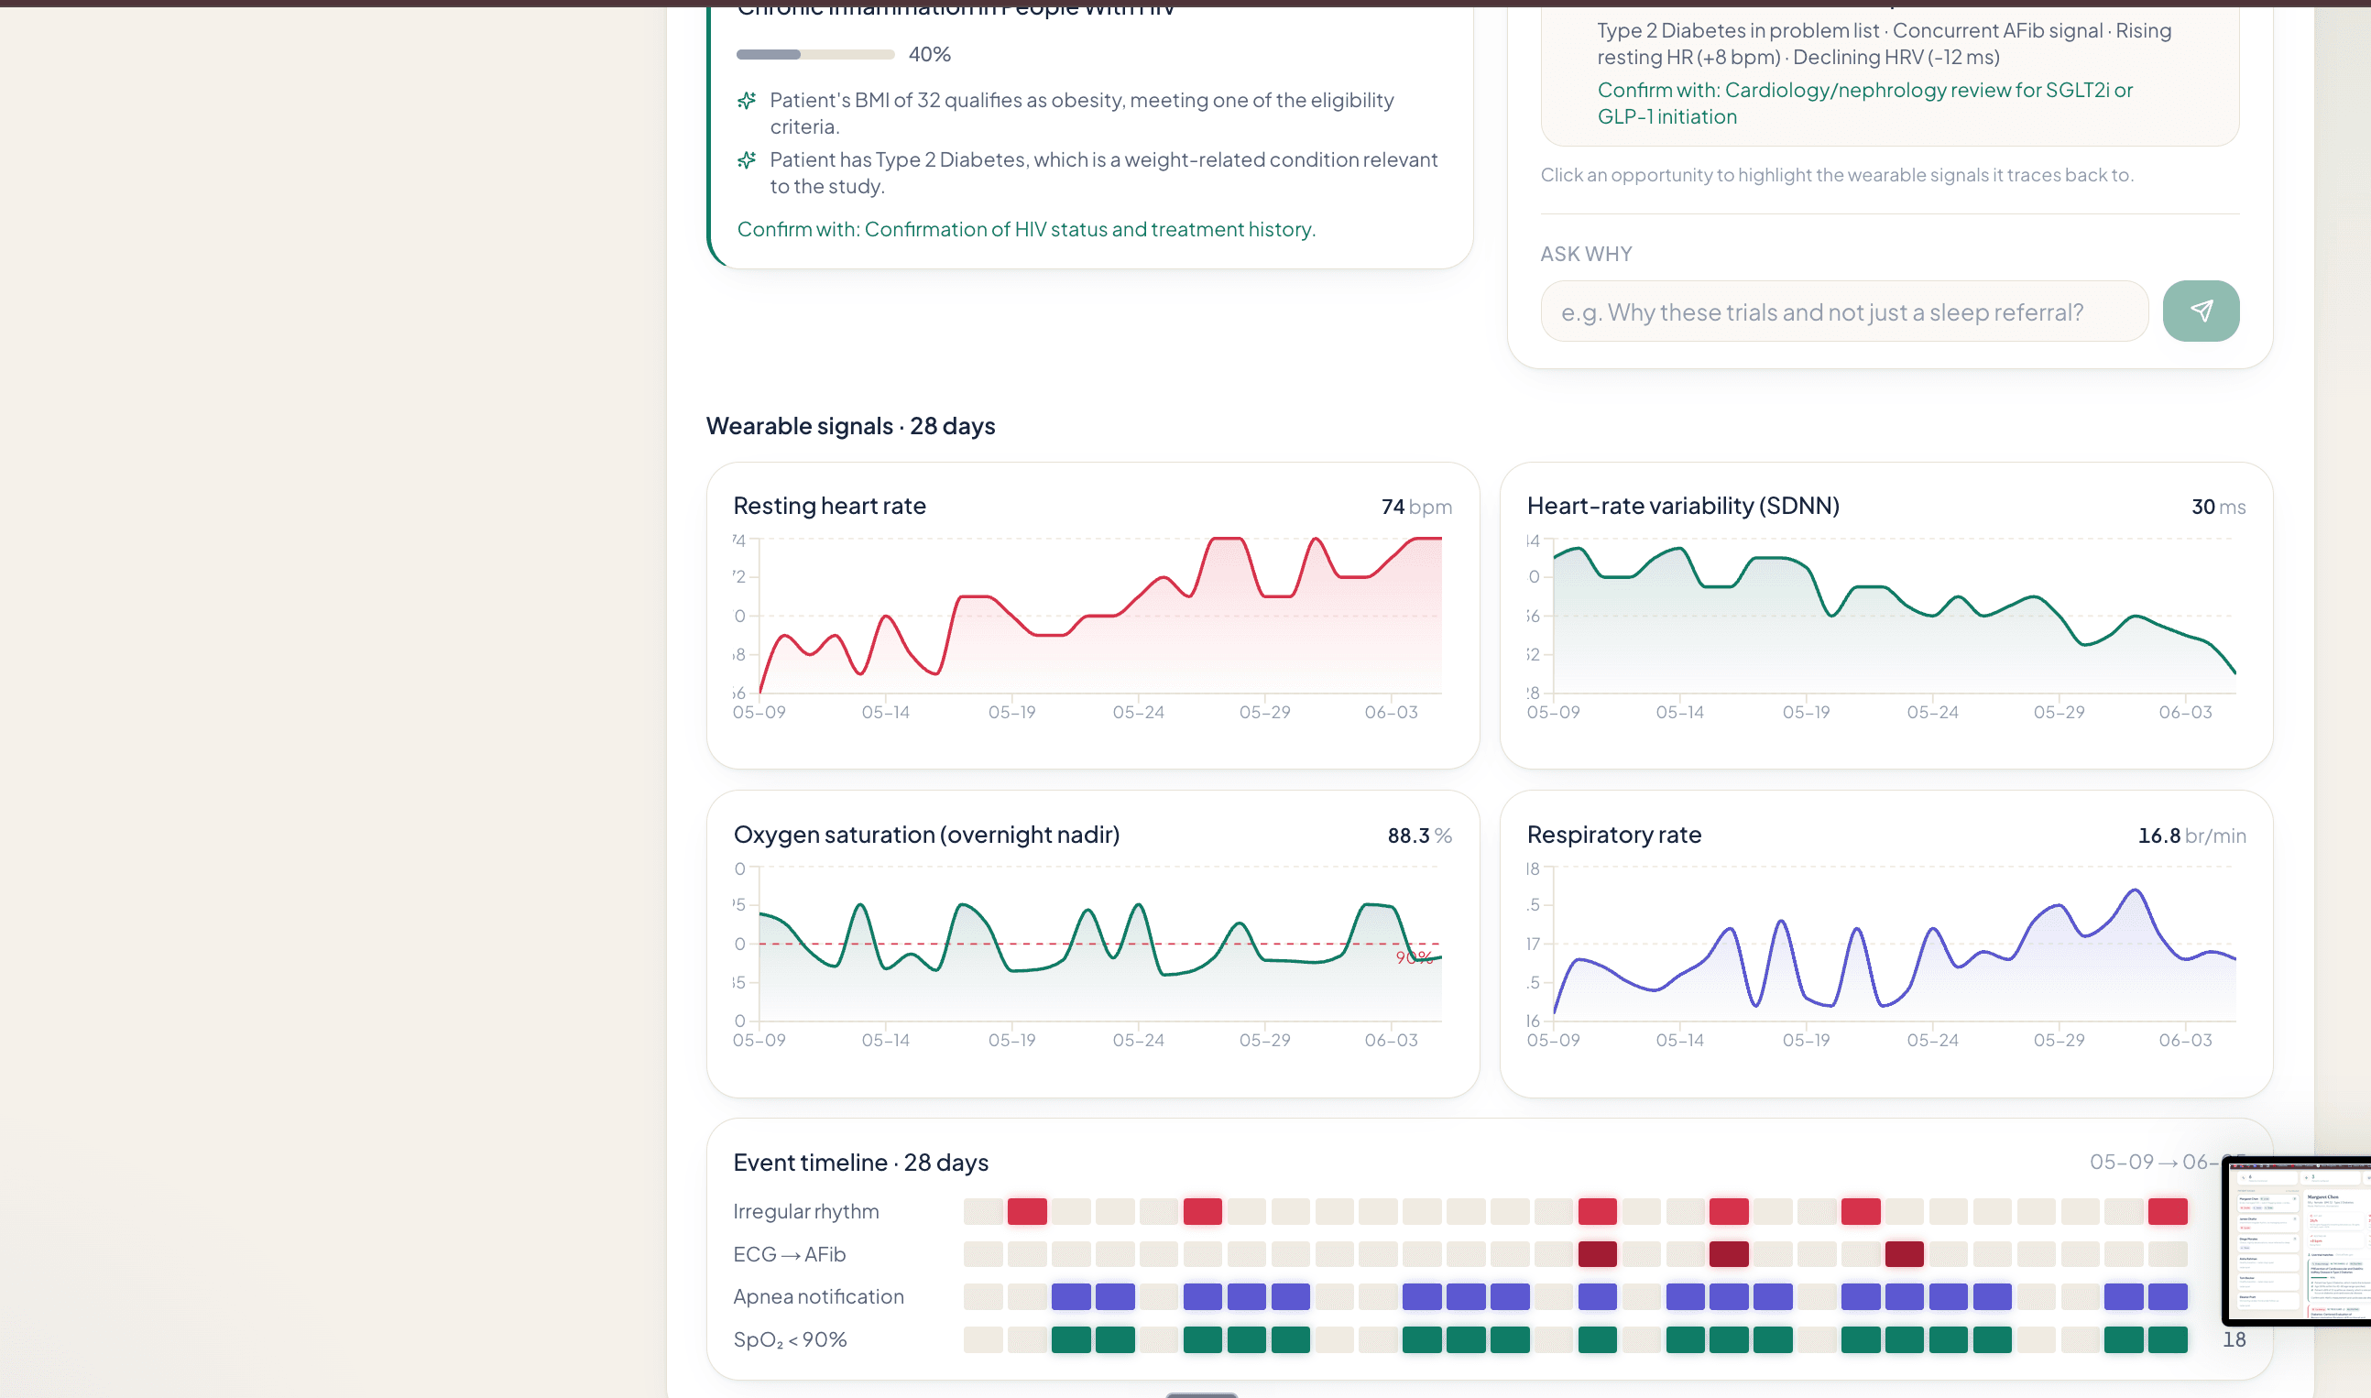2371x1398 pixels.
Task: Select the Oxygen saturation (overnight nadir) title
Action: point(926,835)
